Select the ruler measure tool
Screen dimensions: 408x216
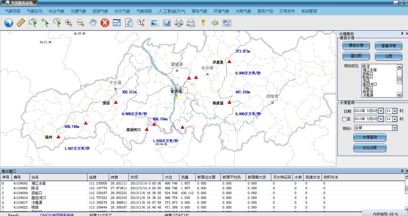[x=21, y=23]
